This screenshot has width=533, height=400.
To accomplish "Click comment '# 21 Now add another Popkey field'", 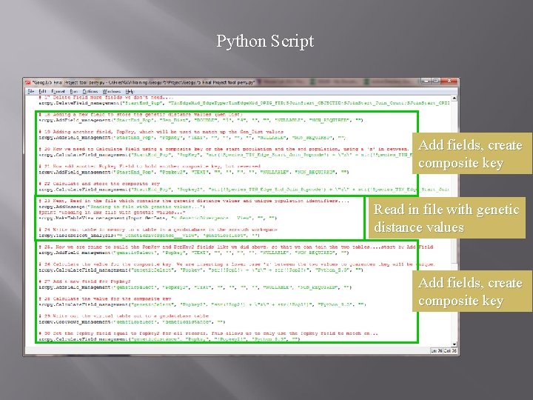I will pos(150,167).
